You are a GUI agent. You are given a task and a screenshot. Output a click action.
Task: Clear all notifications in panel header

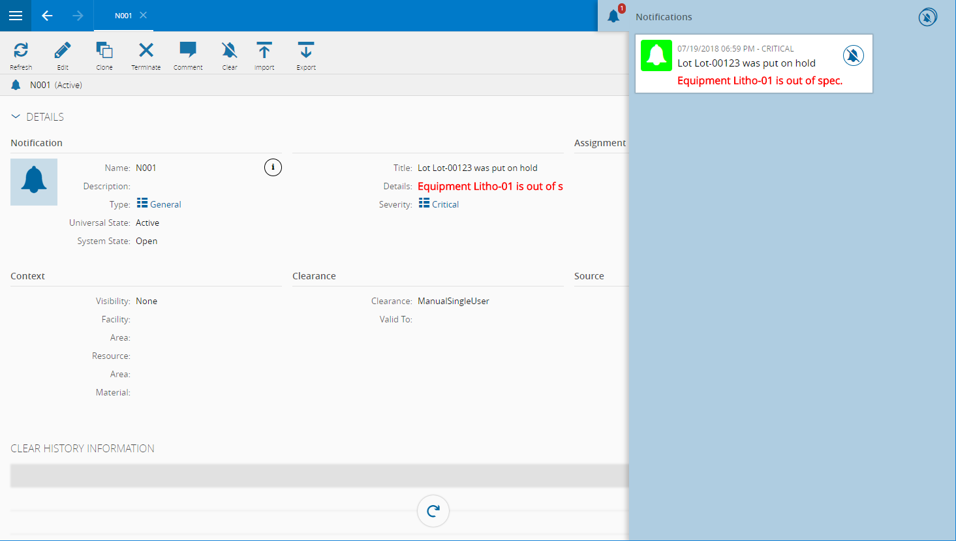[x=927, y=17]
